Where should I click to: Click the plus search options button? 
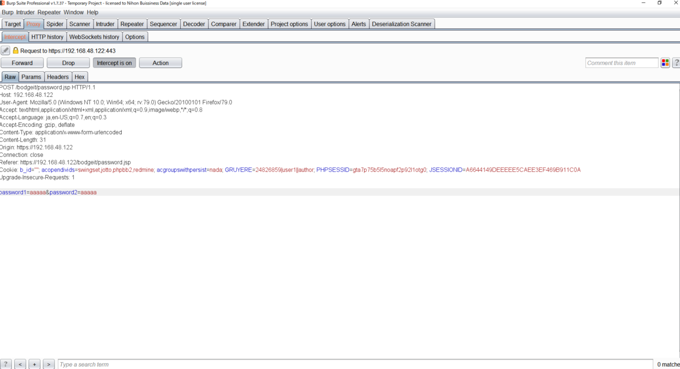35,364
